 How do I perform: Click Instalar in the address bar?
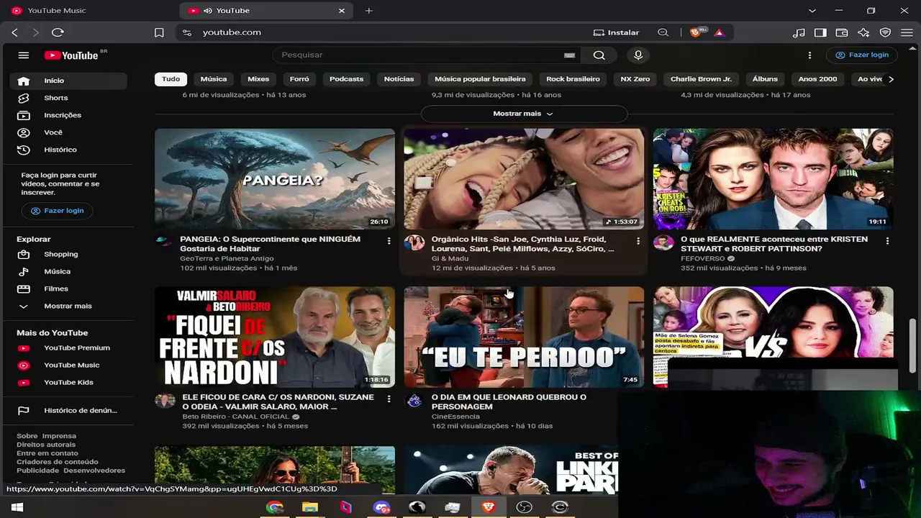tap(616, 32)
